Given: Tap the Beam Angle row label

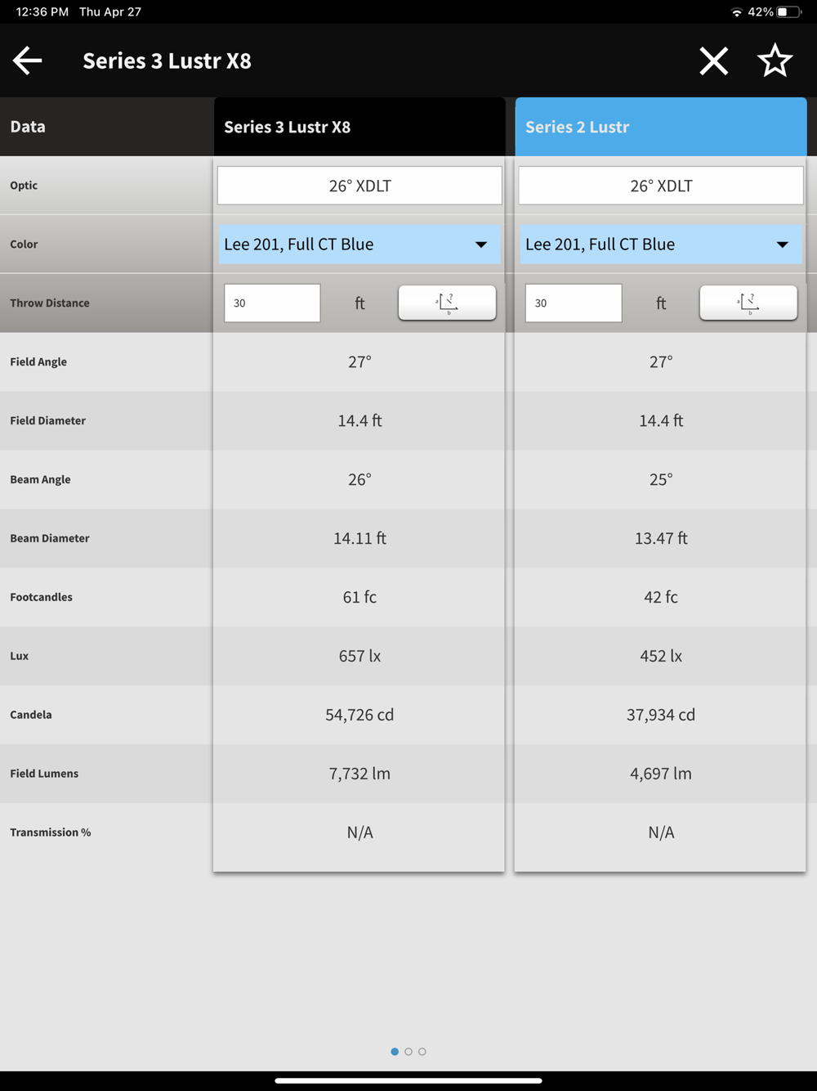Looking at the screenshot, I should [x=40, y=479].
